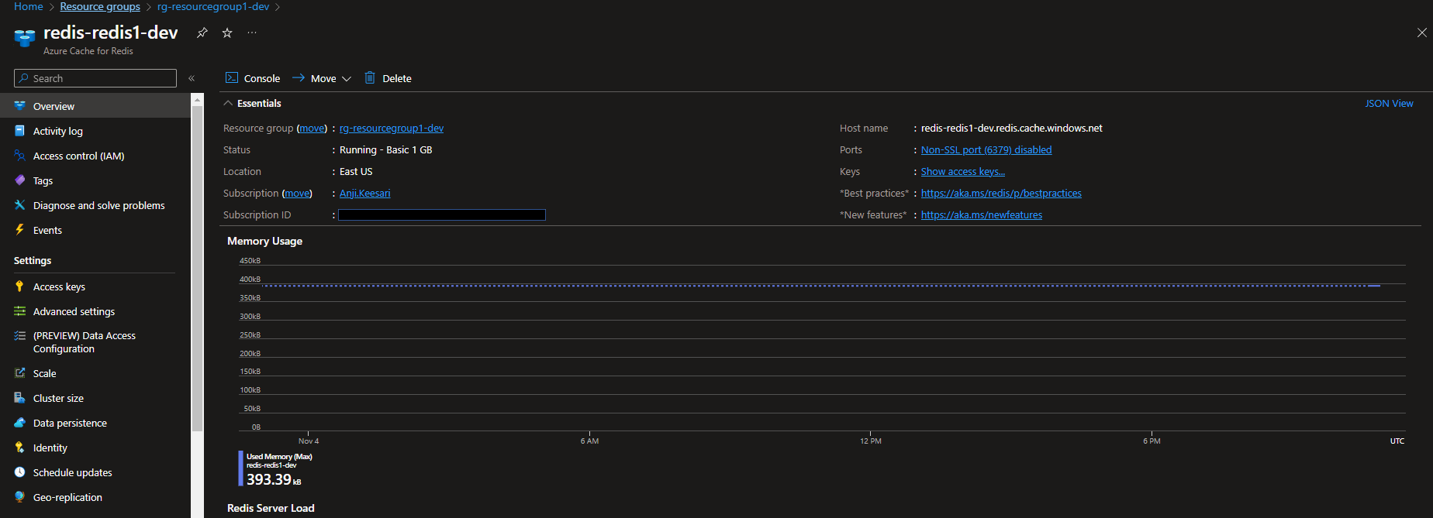Click the move link beside Resource group
Screen dimensions: 1433x518
[x=312, y=128]
